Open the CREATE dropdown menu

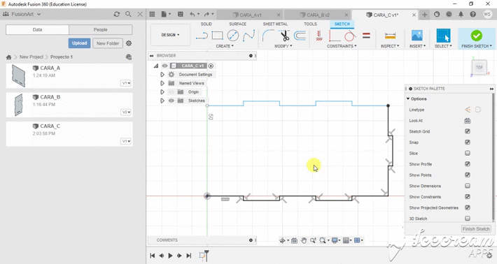click(225, 46)
